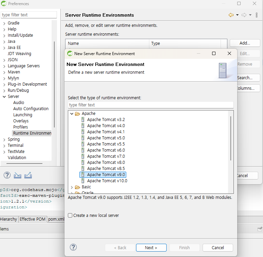The height and width of the screenshot is (257, 263).
Task: Click the Apache Tomcat v6.0 server icon
Action: tap(83, 150)
